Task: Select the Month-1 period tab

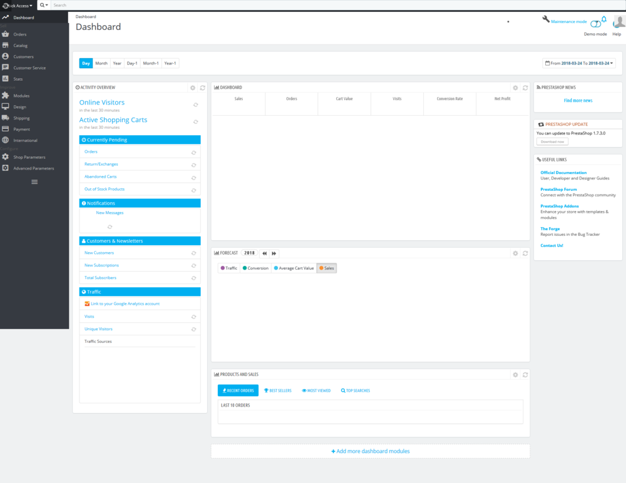Action: [x=152, y=63]
